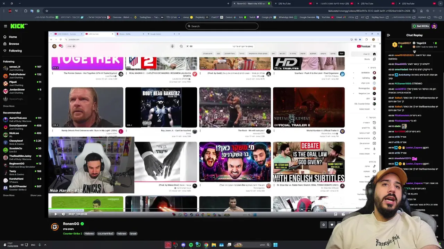Open Chrome from taskbar
444x249 pixels.
(x=206, y=245)
